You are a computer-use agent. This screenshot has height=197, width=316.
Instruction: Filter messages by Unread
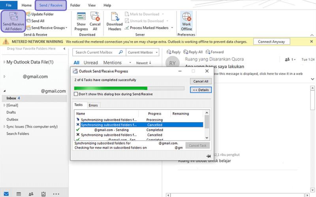[x=91, y=63]
